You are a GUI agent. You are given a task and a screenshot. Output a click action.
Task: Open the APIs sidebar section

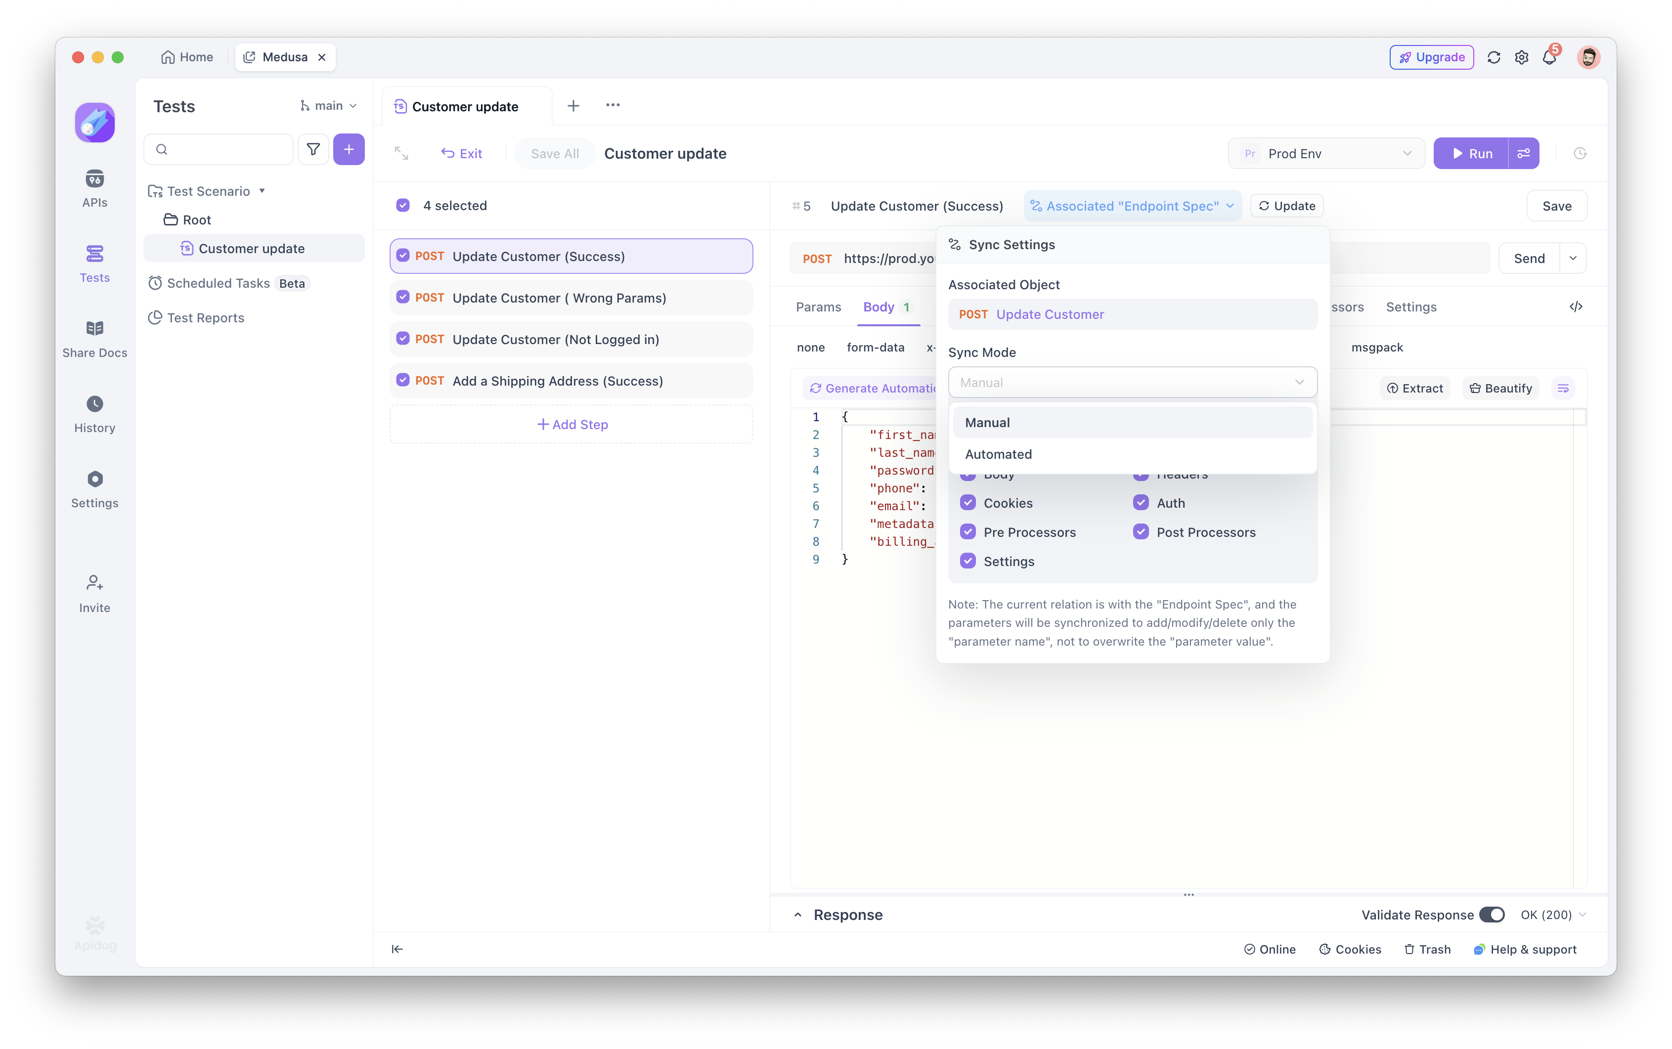[94, 188]
